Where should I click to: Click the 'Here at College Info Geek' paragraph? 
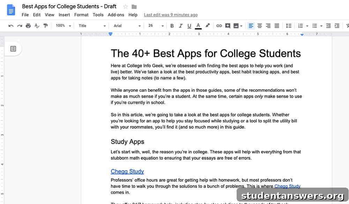click(x=205, y=72)
